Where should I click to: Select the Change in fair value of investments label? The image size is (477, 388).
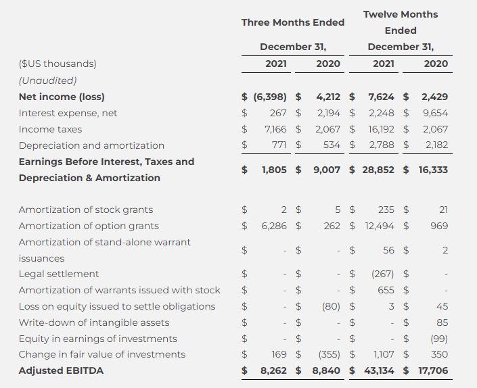(x=102, y=354)
